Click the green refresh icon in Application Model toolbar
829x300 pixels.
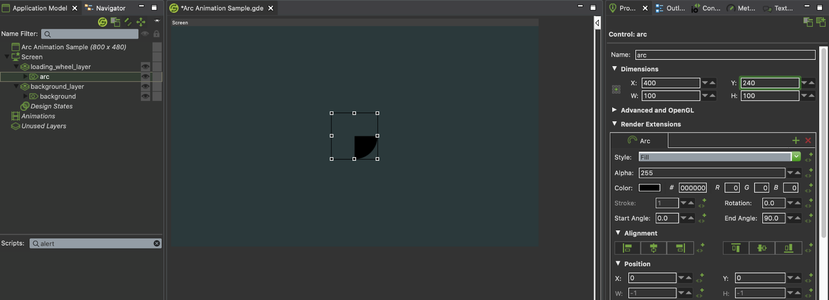(x=102, y=22)
